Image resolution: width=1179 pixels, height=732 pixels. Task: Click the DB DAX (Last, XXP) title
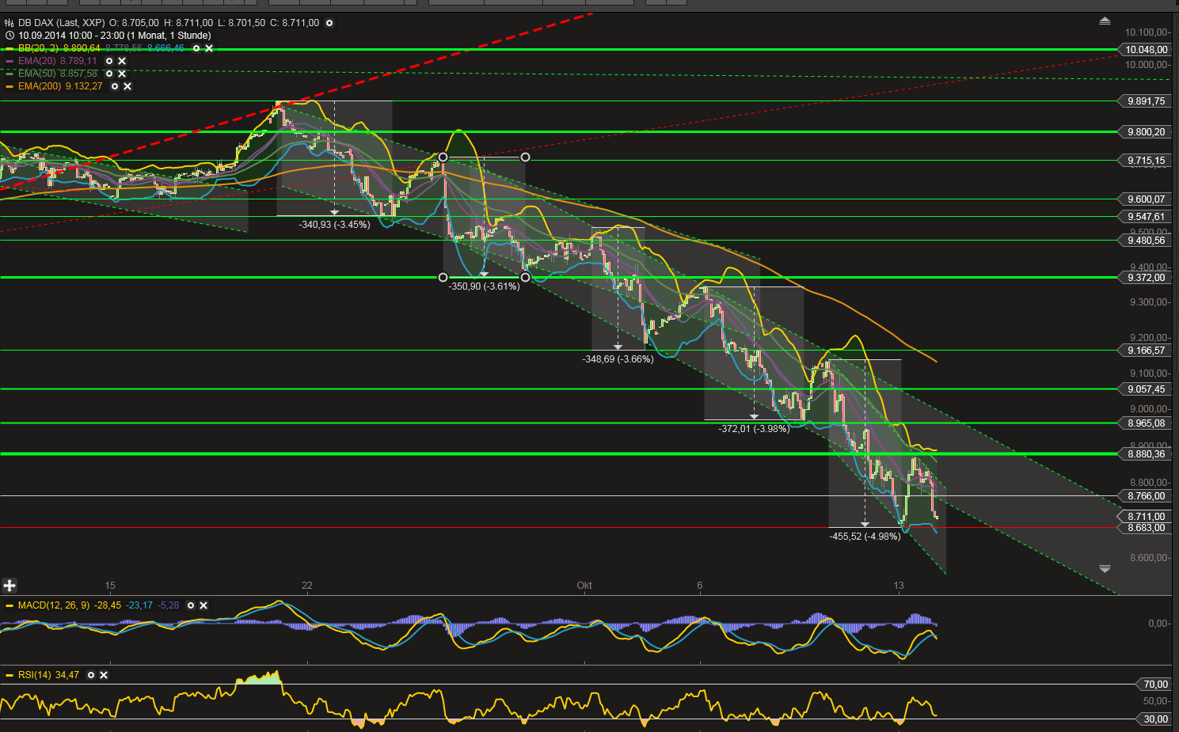click(x=62, y=23)
